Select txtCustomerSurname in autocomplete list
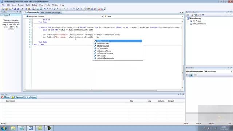The height and width of the screenshot is (131, 233). point(105,53)
